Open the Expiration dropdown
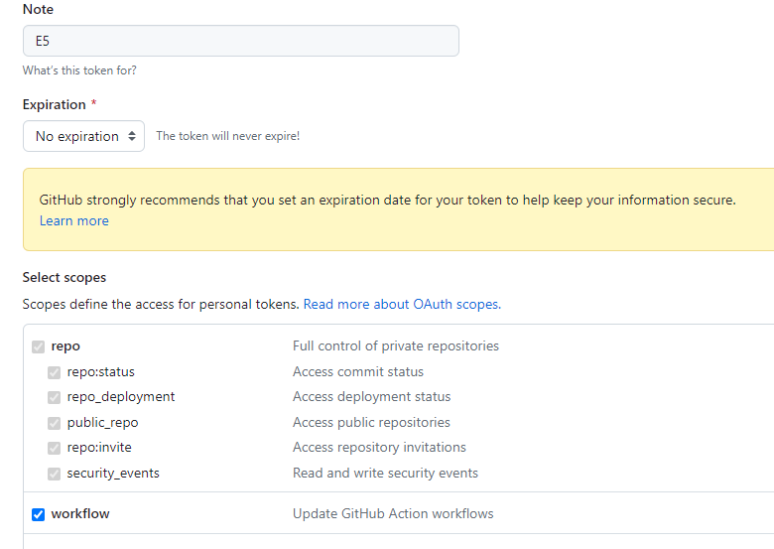The height and width of the screenshot is (549, 774). 83,136
